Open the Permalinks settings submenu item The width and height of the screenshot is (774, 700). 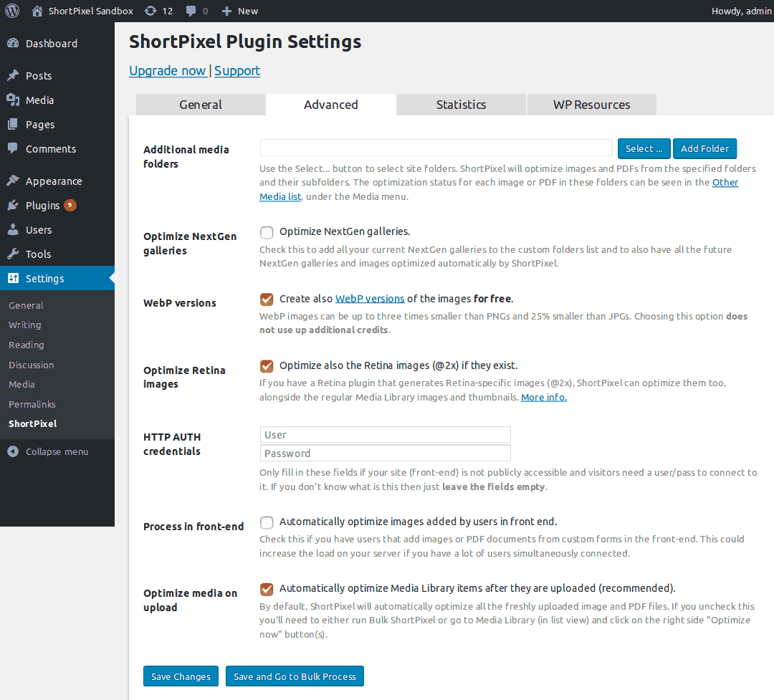[x=32, y=404]
